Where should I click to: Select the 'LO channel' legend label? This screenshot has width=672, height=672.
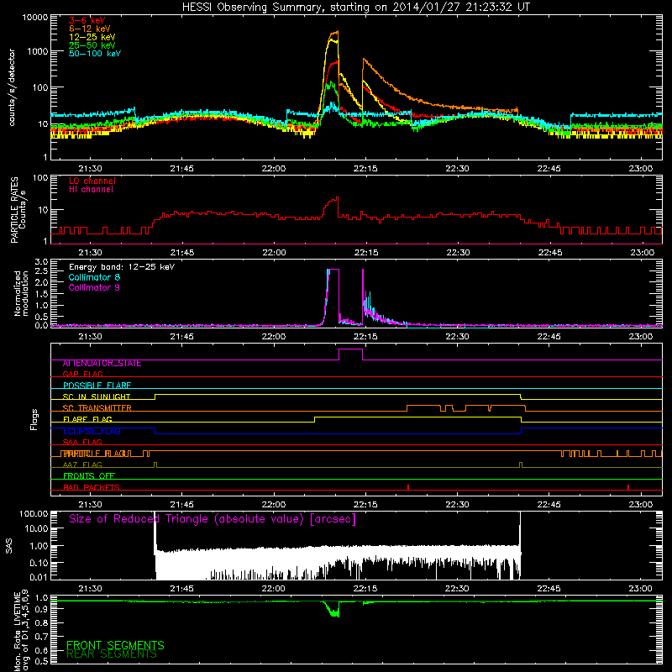[x=92, y=181]
